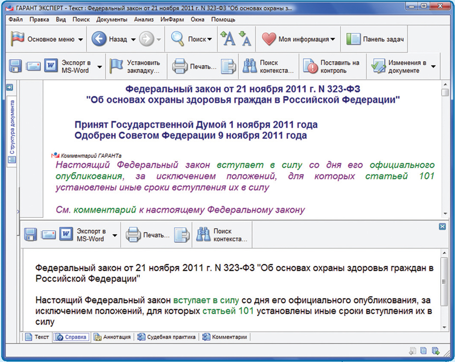Click the Поставить на контроль icon
Image resolution: width=455 pixels, height=362 pixels.
tap(310, 66)
